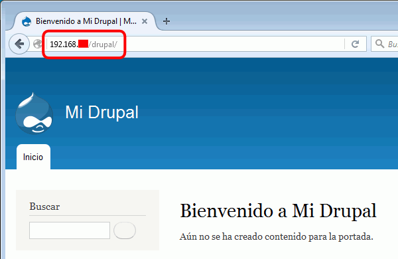
Task: Click the search submit button next to Buscar field
Action: pyautogui.click(x=125, y=230)
